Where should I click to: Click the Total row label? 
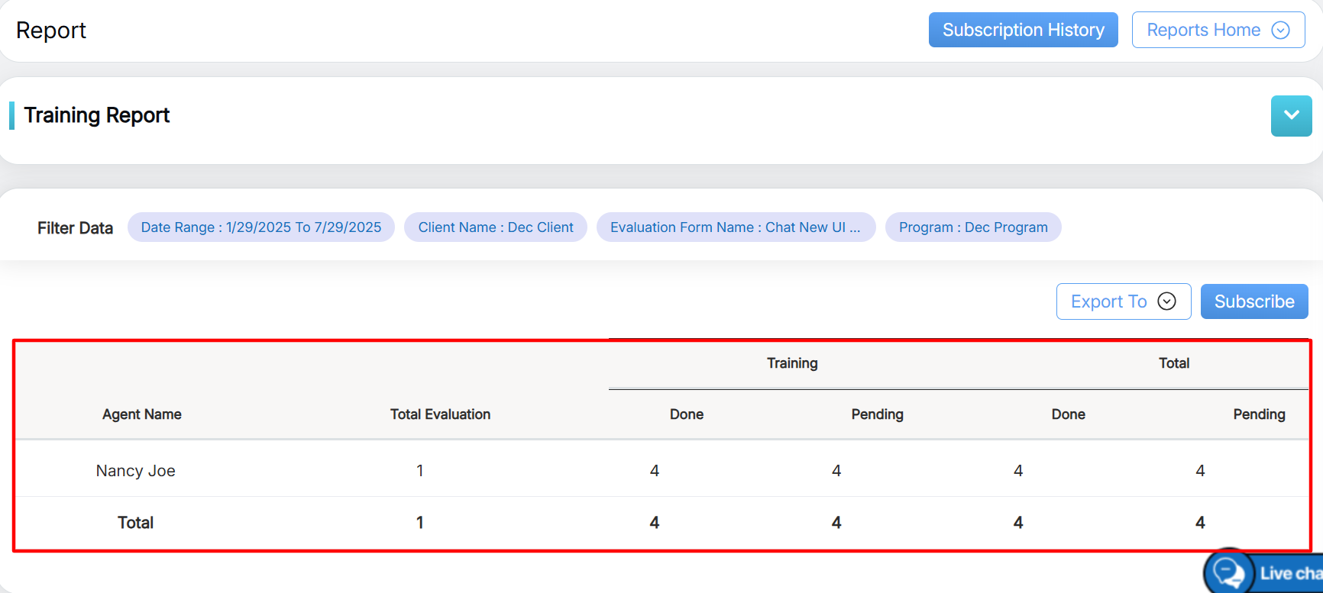pos(136,523)
